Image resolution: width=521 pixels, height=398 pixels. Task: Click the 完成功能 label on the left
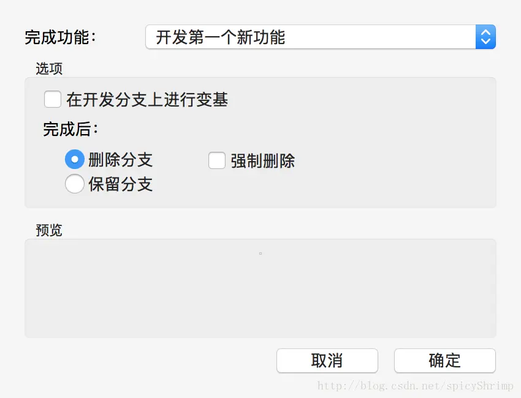[61, 37]
